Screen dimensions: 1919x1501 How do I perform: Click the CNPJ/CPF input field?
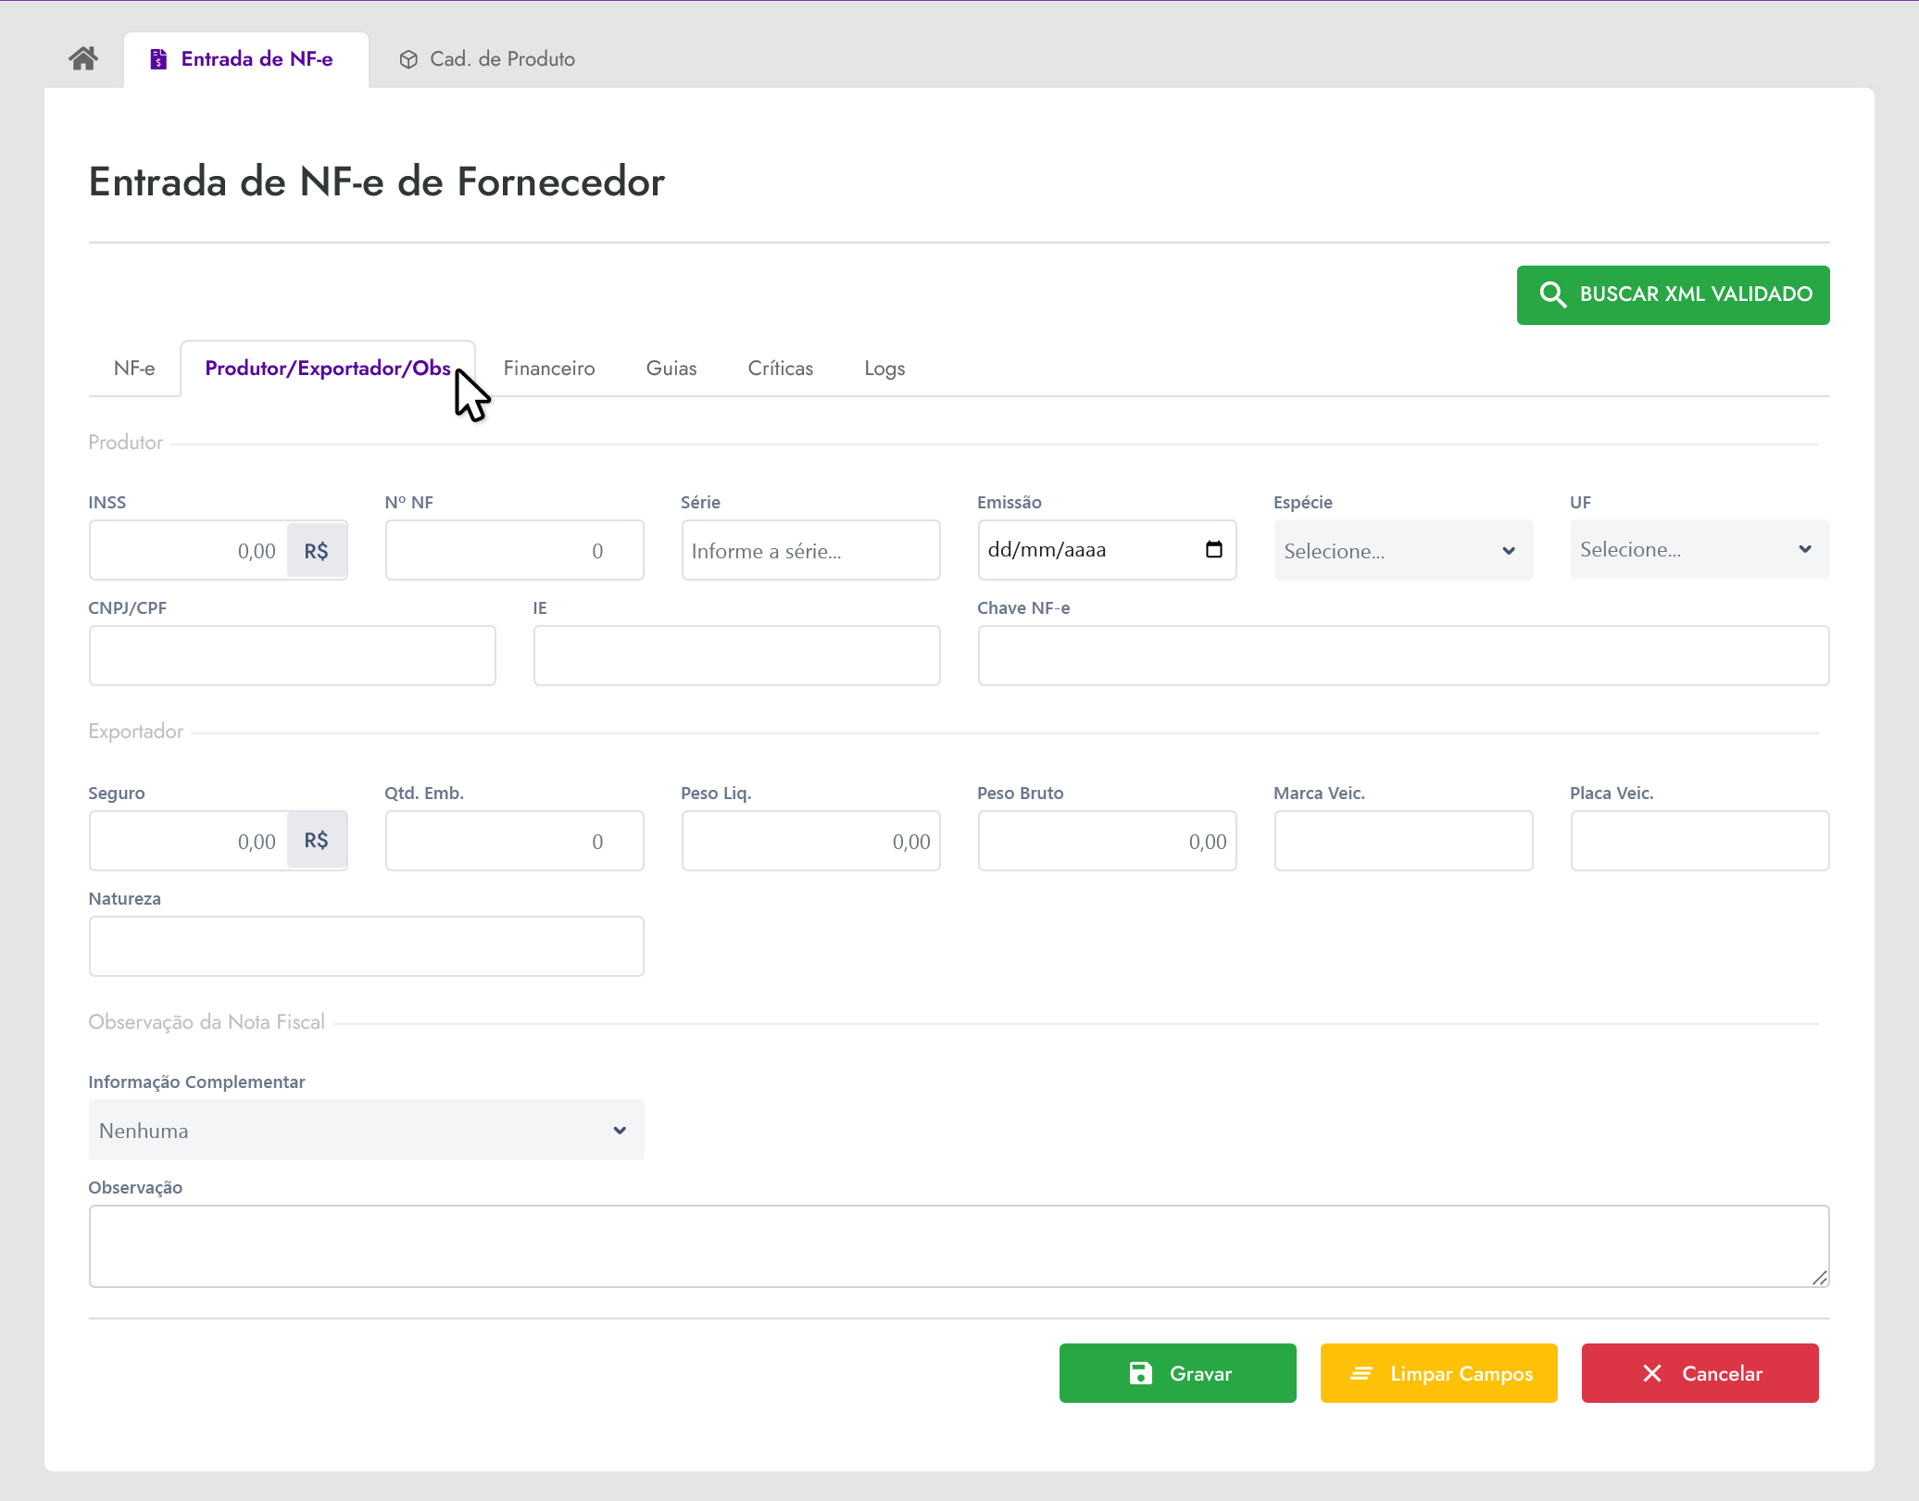(x=292, y=656)
